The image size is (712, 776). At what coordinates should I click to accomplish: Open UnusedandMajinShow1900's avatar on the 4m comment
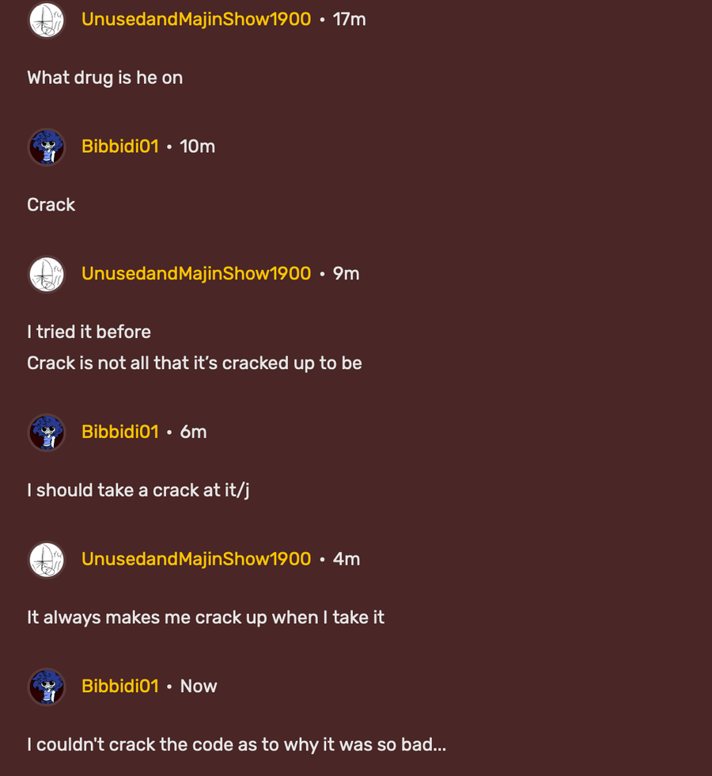pos(47,560)
